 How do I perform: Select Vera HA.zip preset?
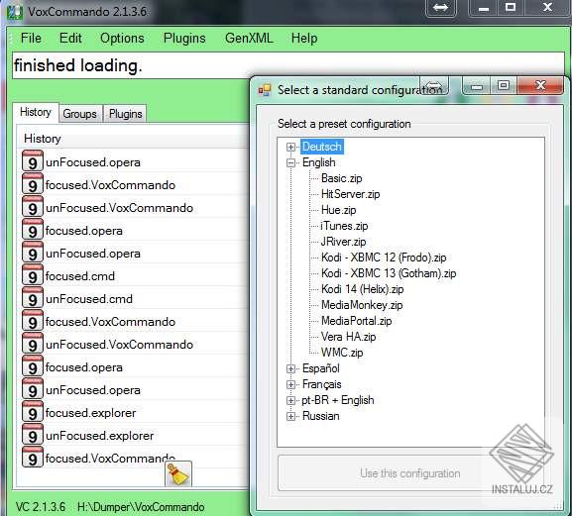point(348,337)
